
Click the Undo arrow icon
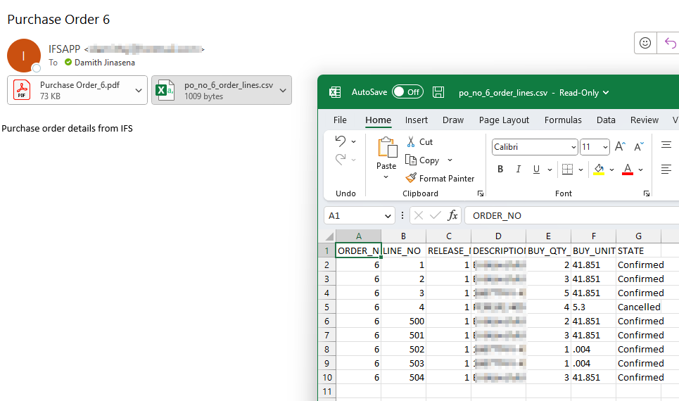click(x=341, y=141)
